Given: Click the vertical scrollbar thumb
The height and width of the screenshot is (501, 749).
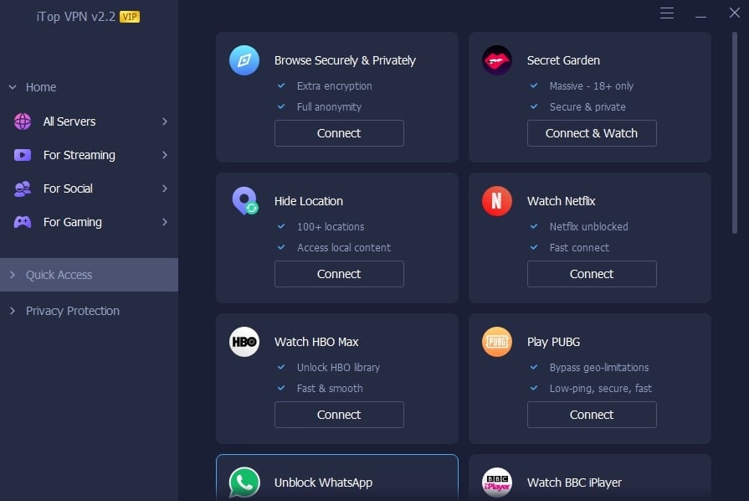Looking at the screenshot, I should pyautogui.click(x=735, y=133).
